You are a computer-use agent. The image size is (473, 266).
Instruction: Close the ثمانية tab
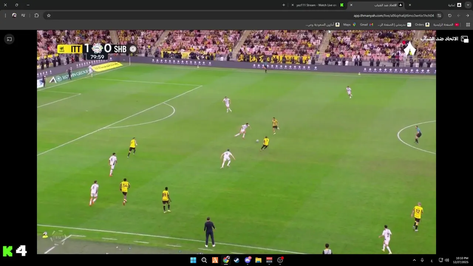point(410,5)
